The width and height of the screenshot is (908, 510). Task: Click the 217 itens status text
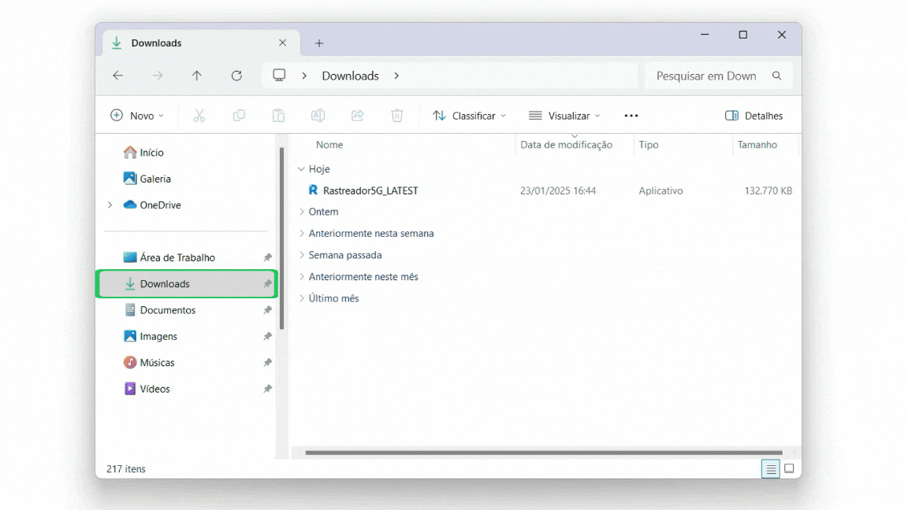point(125,469)
